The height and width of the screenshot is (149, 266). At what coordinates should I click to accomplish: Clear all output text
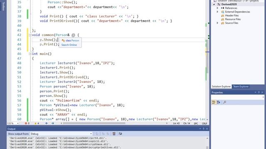pos(114,134)
